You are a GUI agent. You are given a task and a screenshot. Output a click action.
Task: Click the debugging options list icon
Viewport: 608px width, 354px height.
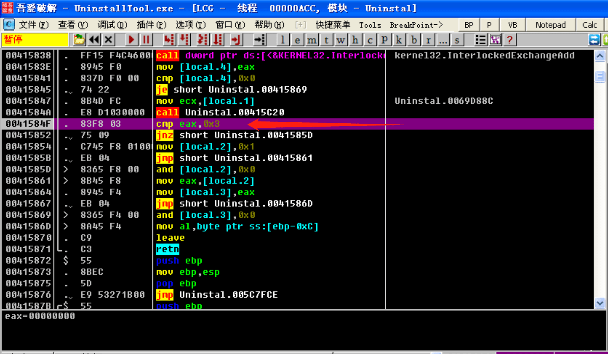point(480,39)
